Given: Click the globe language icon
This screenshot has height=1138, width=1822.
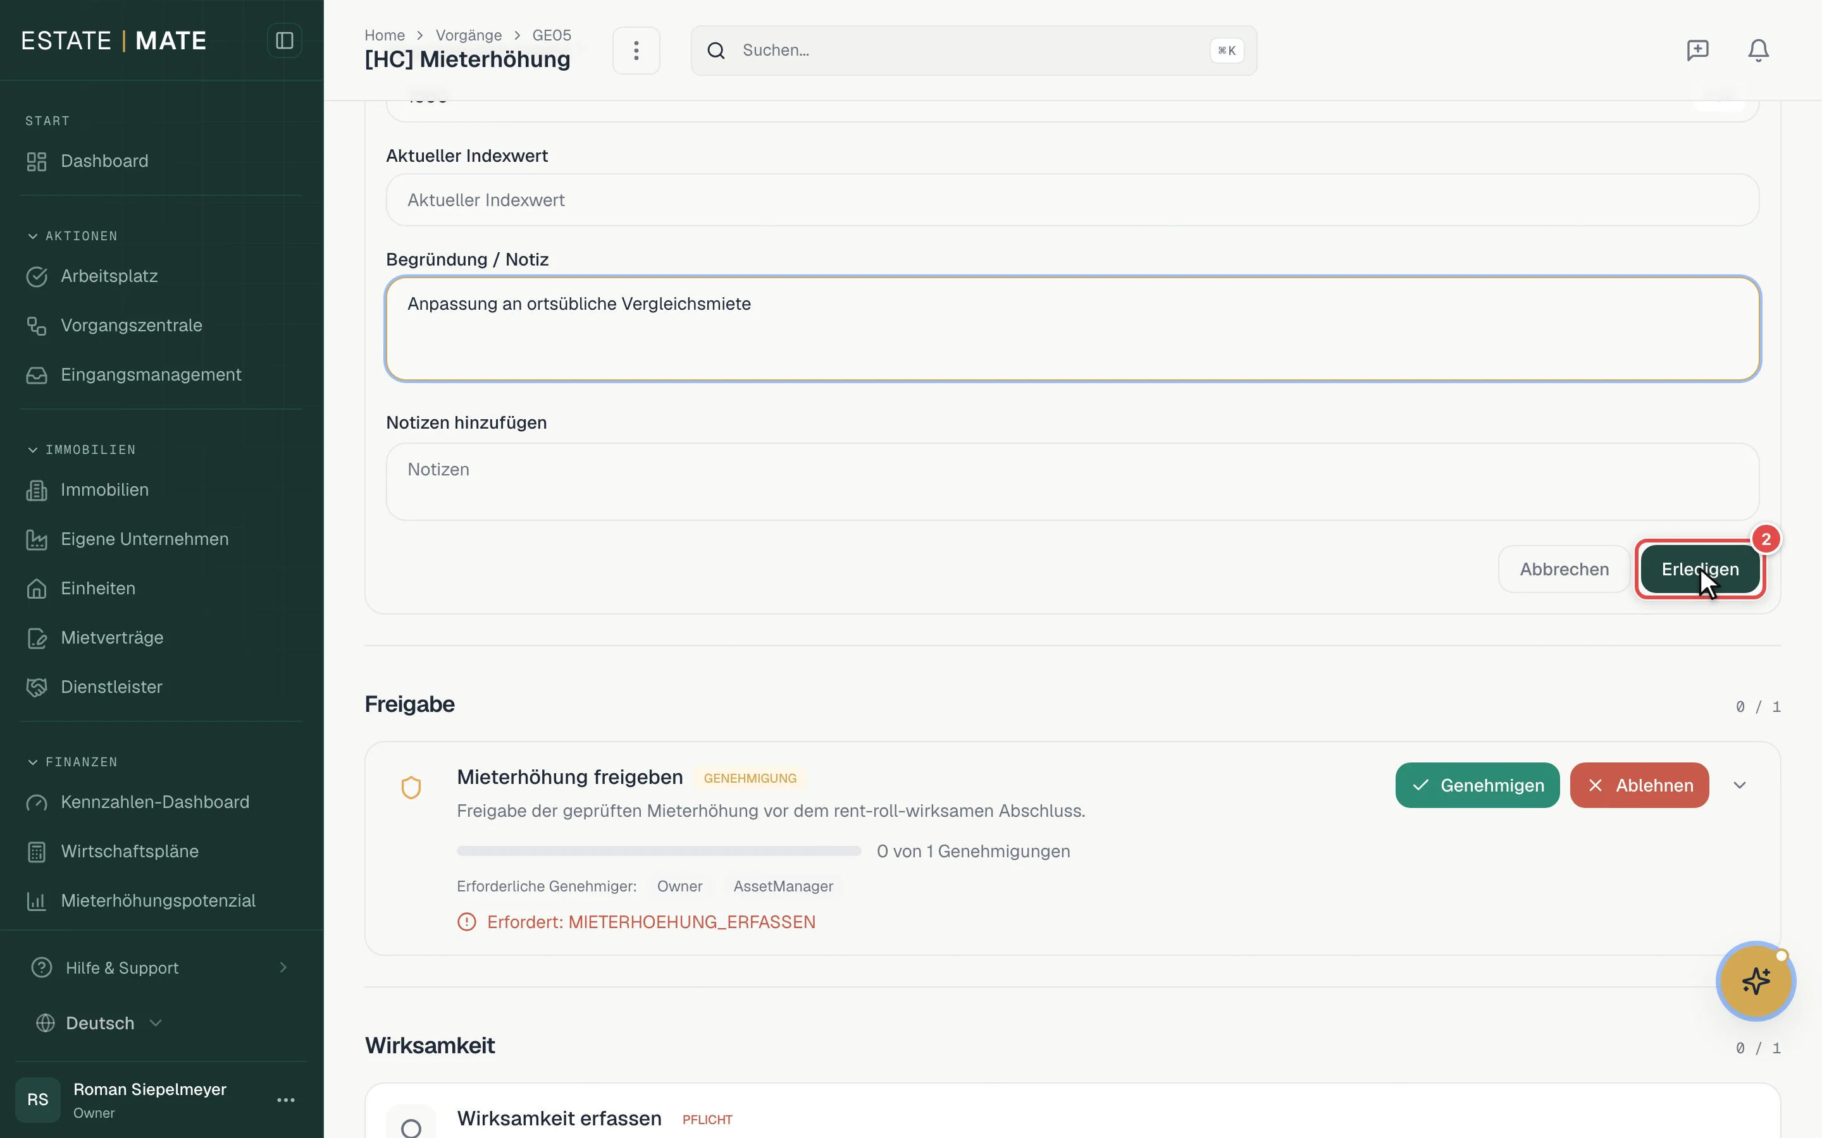Looking at the screenshot, I should [46, 1023].
